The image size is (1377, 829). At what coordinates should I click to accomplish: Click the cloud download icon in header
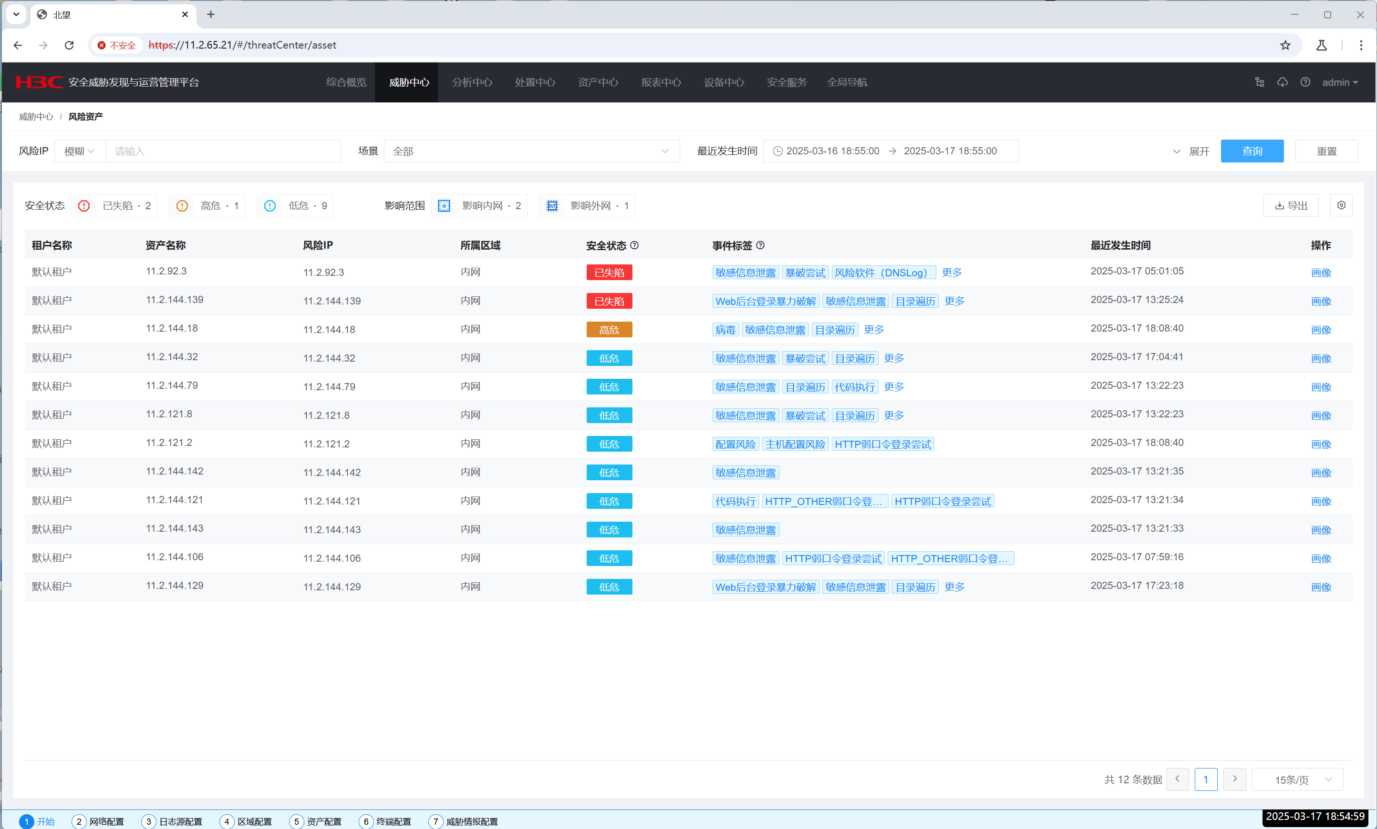[x=1283, y=82]
